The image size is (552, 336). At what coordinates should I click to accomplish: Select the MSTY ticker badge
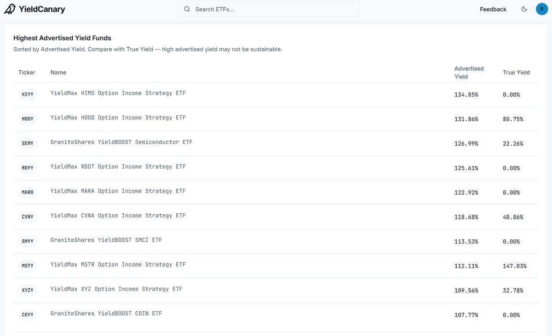(x=28, y=266)
